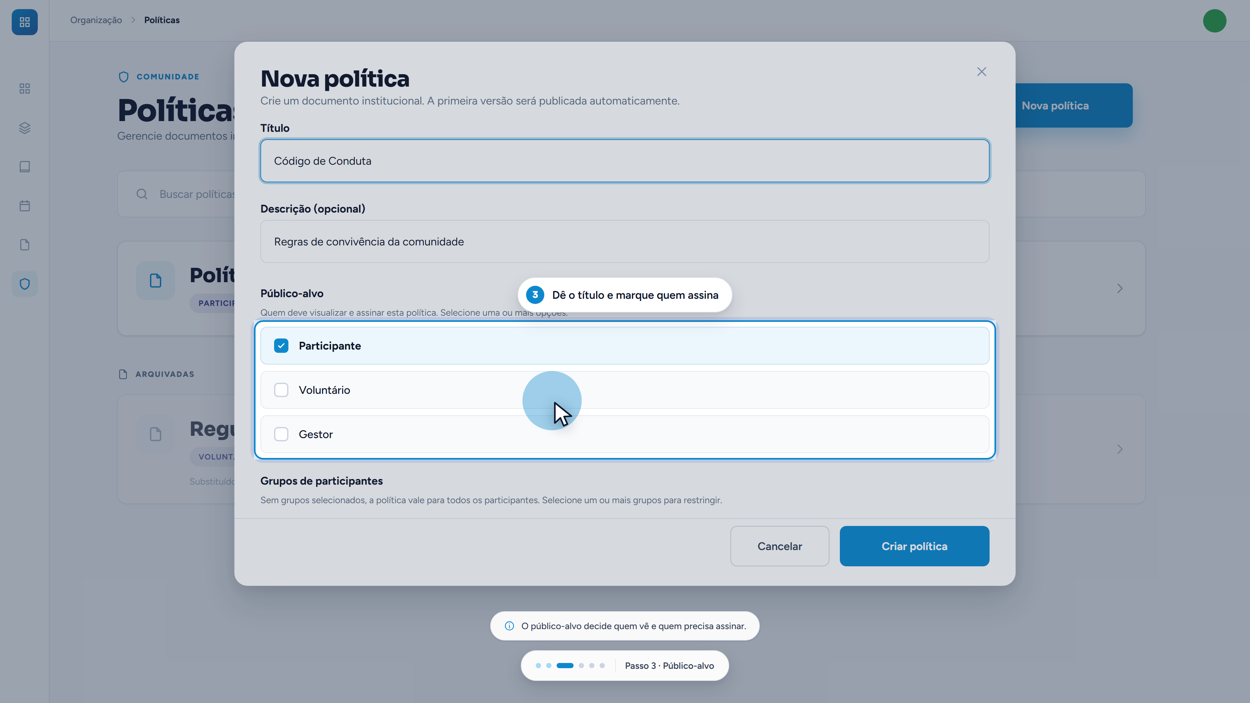Expand the archived policy card chevron
This screenshot has height=703, width=1250.
click(1120, 449)
